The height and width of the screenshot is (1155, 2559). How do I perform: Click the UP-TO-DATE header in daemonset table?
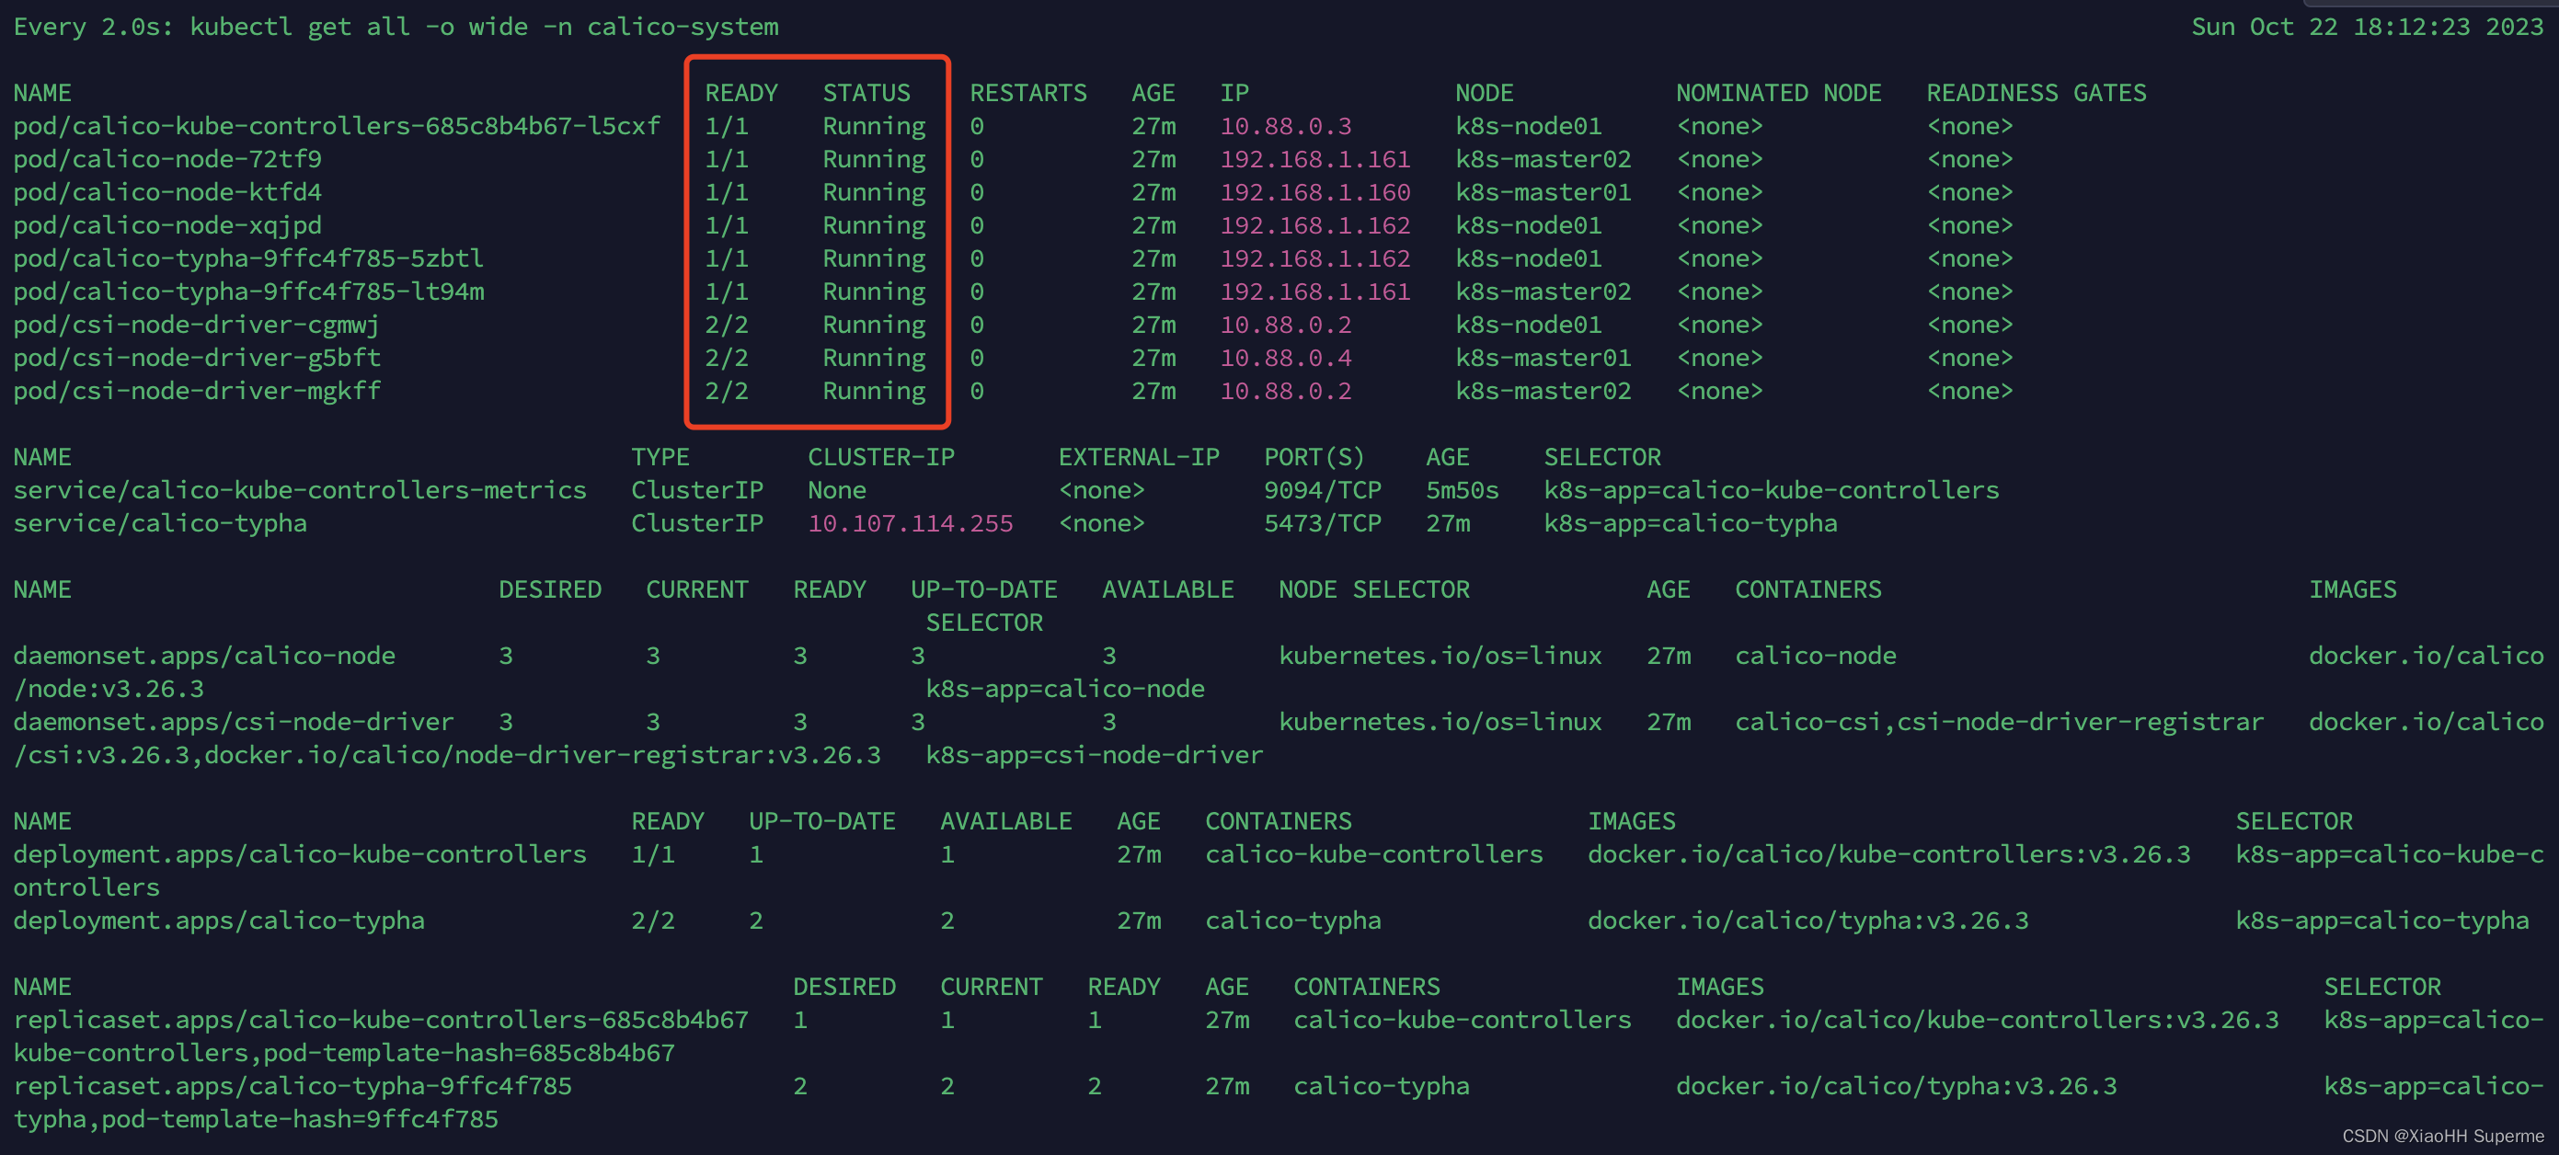click(x=983, y=589)
